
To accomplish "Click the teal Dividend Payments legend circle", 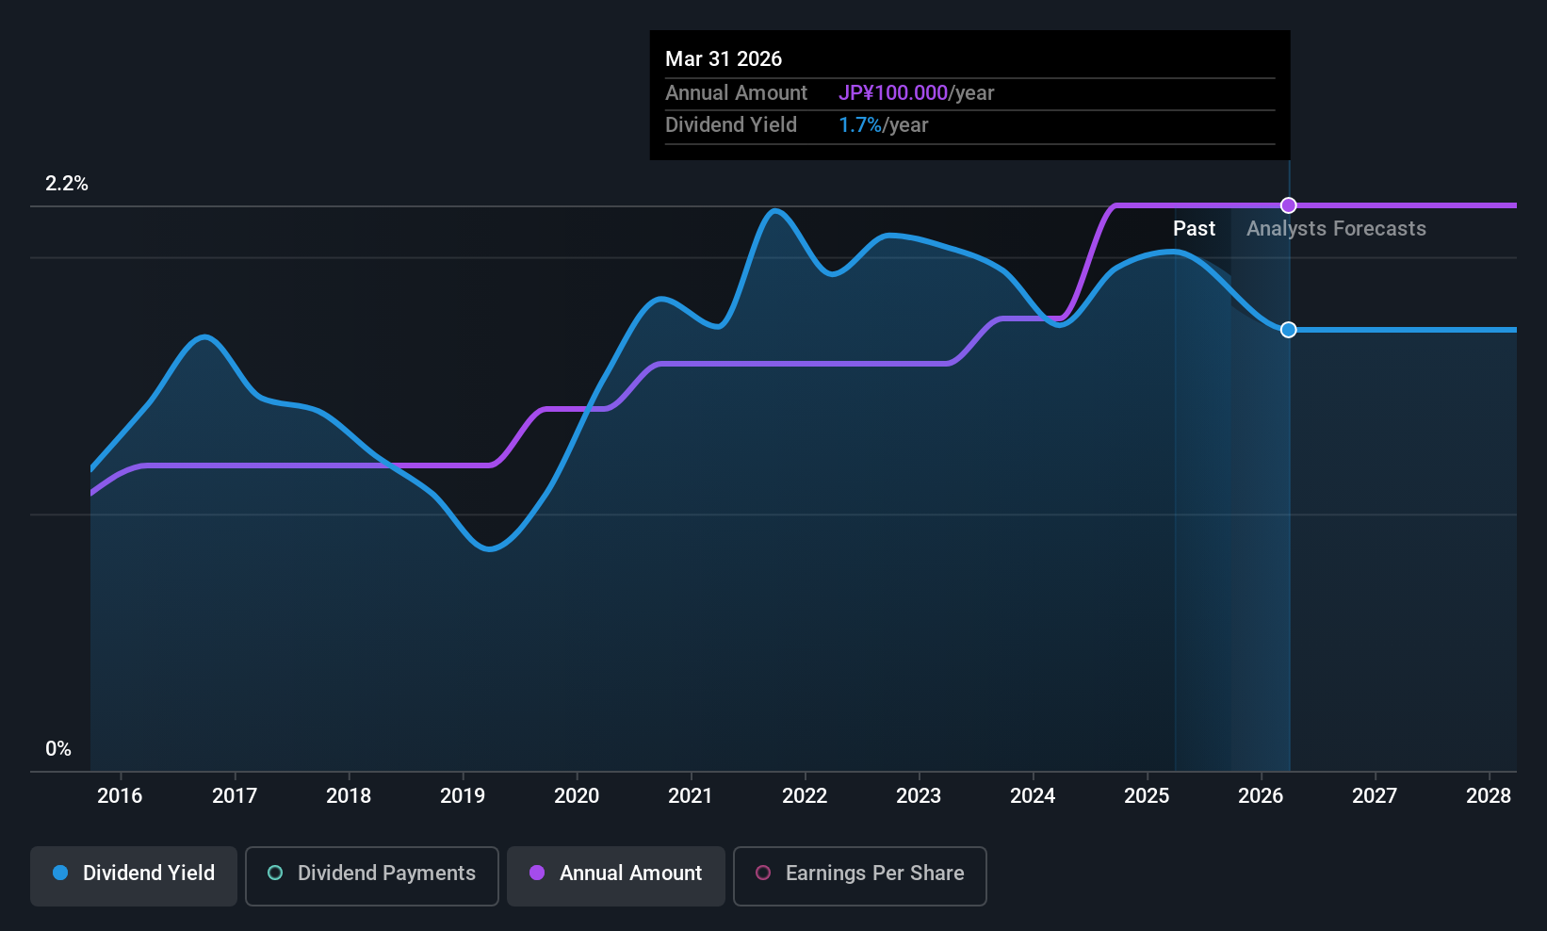I will coord(275,873).
